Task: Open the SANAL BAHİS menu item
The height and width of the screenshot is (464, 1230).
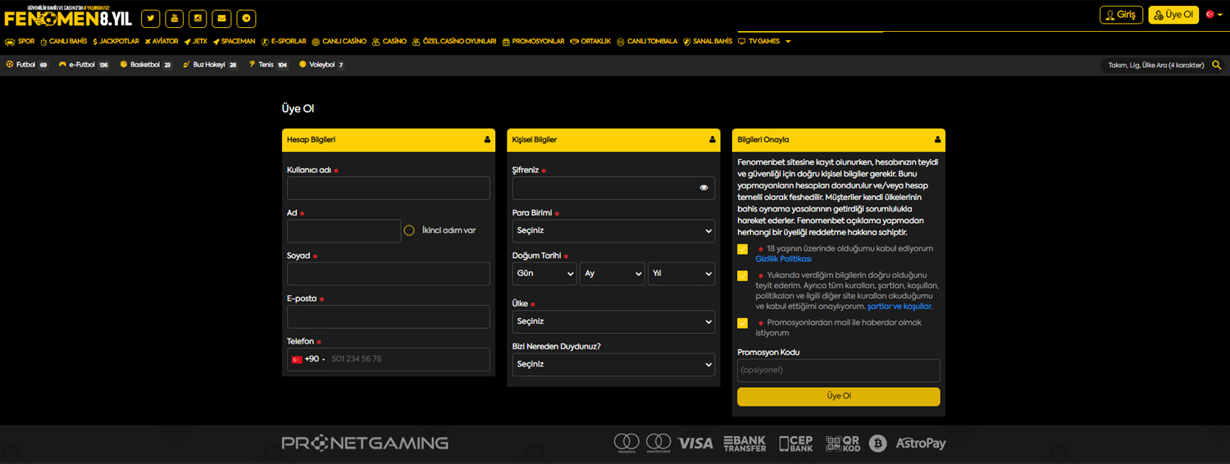Action: (708, 41)
